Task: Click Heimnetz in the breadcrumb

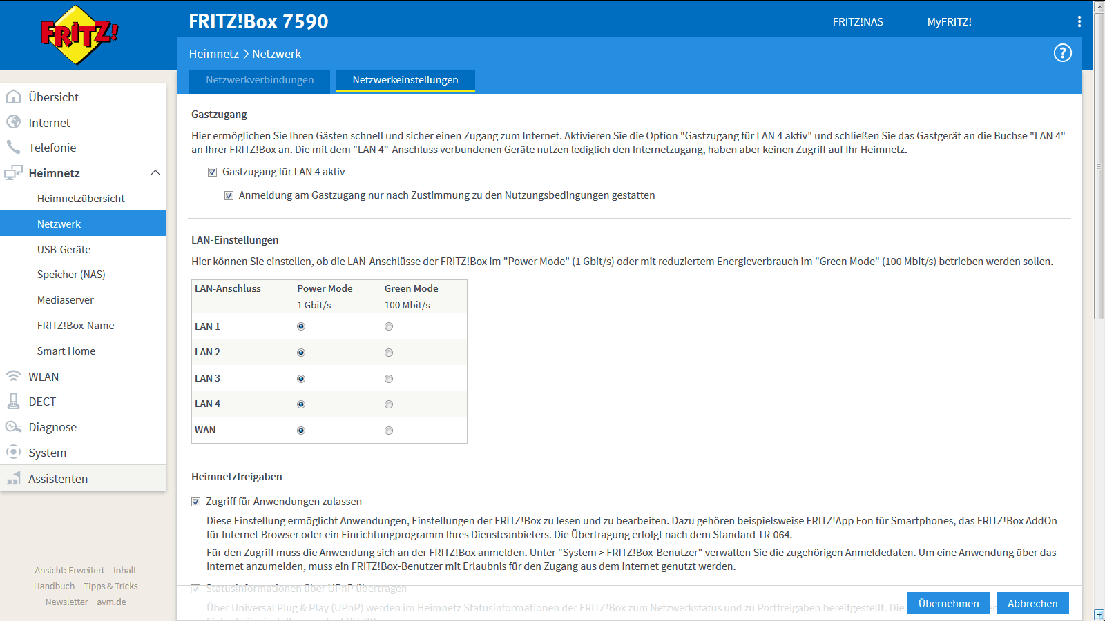Action: click(214, 54)
